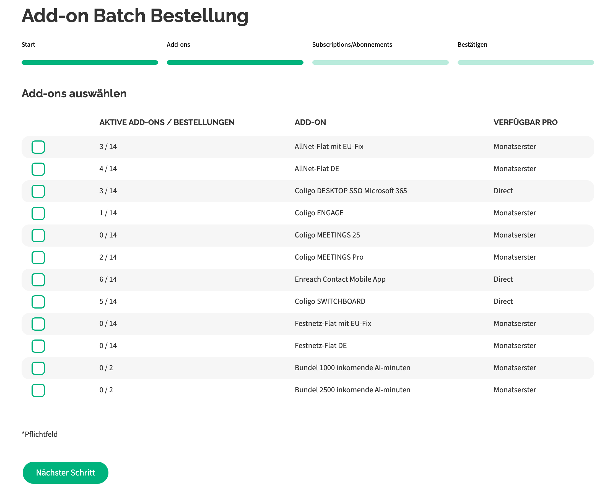The height and width of the screenshot is (491, 602).
Task: Check Bundel 1000 inkomende Ai-minuten checkbox
Action: [38, 368]
